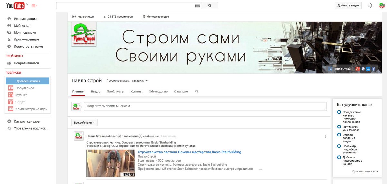This screenshot has width=387, height=184.
Task: Select the Спорт channel suggestion
Action: pyautogui.click(x=20, y=102)
